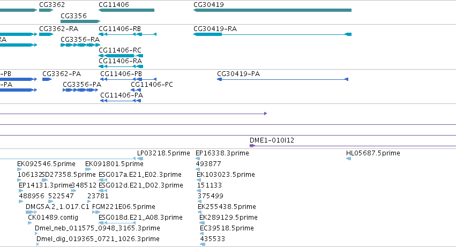Select the LP03218.5prime arrow glyph
Screen dimensions: 456x247
pos(140,159)
